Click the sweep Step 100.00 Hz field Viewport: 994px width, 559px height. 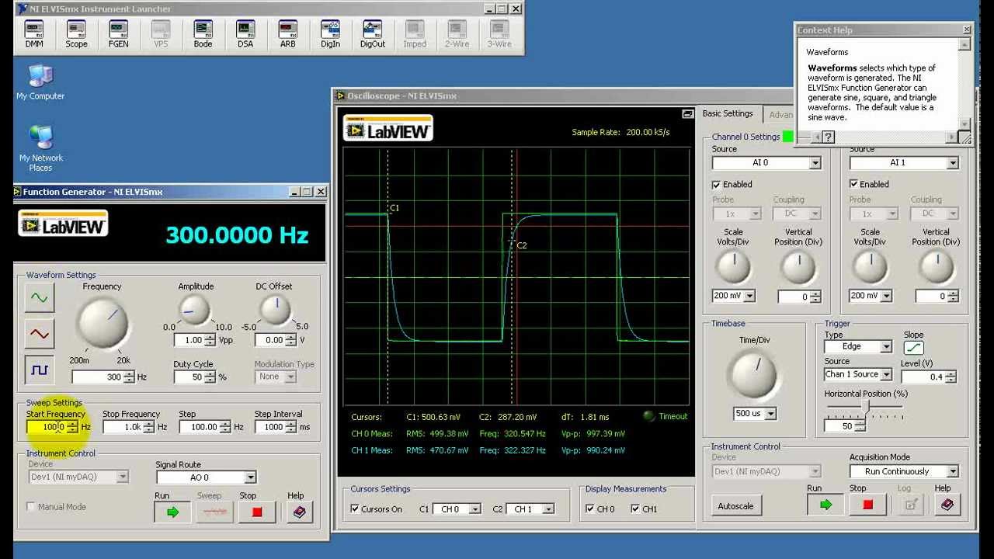coord(200,427)
